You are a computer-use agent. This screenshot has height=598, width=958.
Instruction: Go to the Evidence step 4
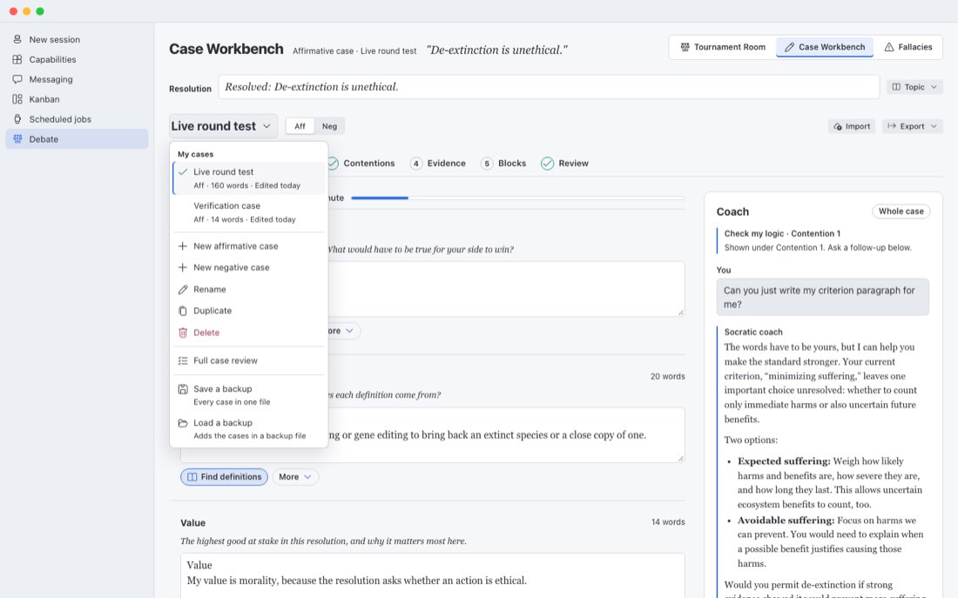point(438,164)
